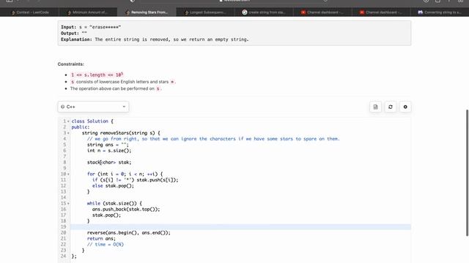Switch to the create string from Google tab

tap(264, 12)
